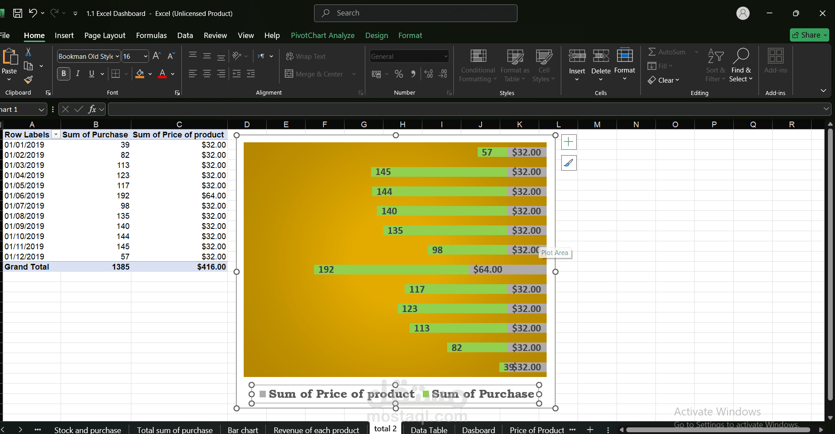This screenshot has height=434, width=835.
Task: Add a new sheet with plus icon
Action: click(590, 430)
